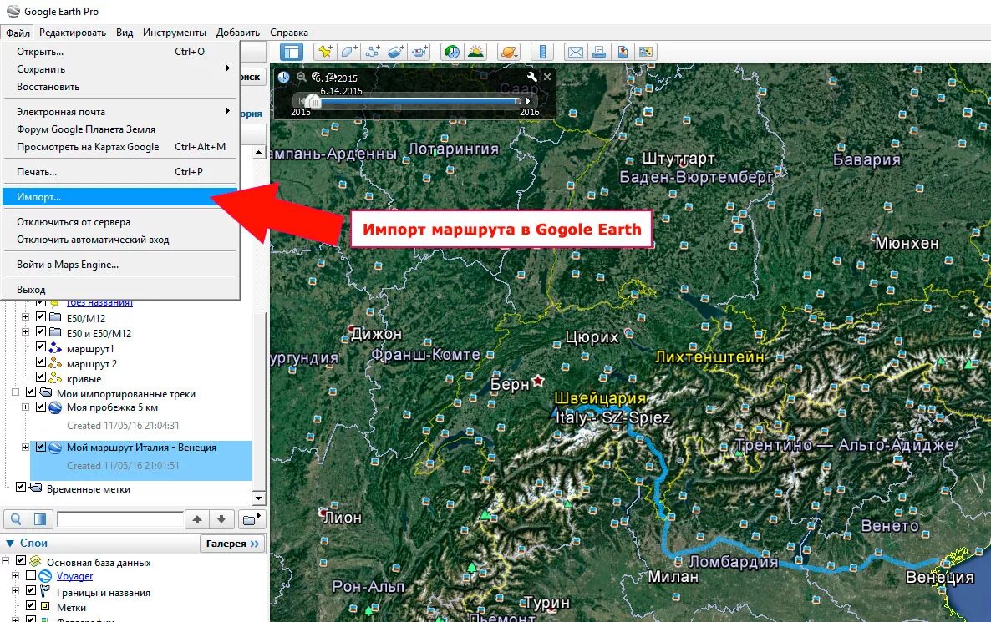Click the Print toolbar icon
The width and height of the screenshot is (991, 622).
pyautogui.click(x=598, y=52)
